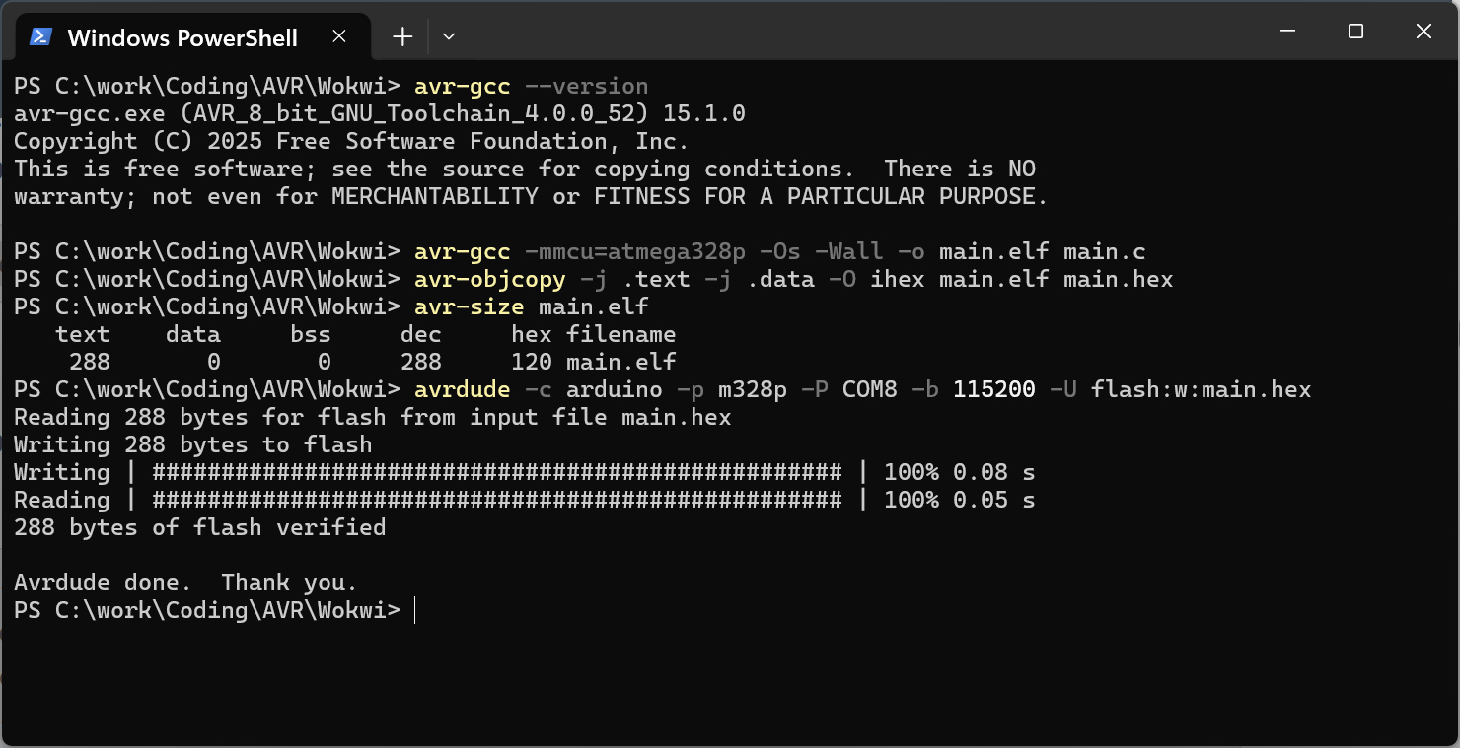Image resolution: width=1460 pixels, height=748 pixels.
Task: Click the Reading progress bar
Action: click(496, 500)
